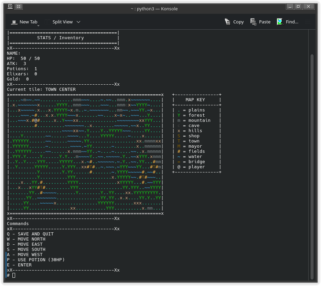Click the '= = bridge' key entry
The width and height of the screenshot is (321, 286).
pos(191,162)
